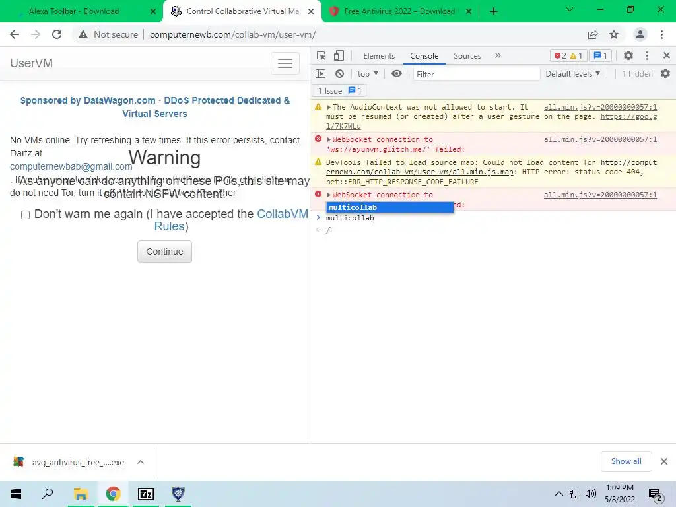This screenshot has width=676, height=507.
Task: Click the volume icon in system tray
Action: click(591, 494)
